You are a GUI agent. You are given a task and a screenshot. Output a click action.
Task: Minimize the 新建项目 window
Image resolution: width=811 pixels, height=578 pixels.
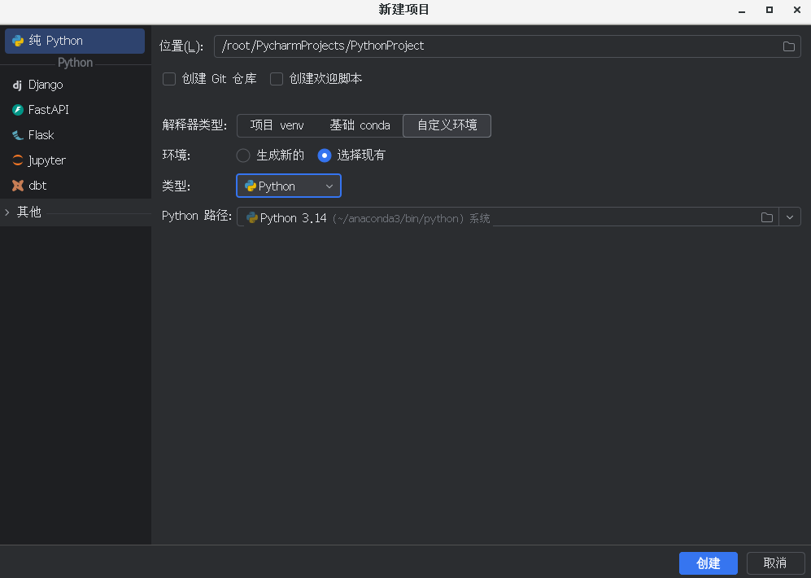point(742,11)
